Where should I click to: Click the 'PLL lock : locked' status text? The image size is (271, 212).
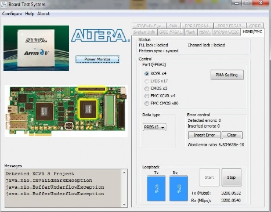click(153, 45)
